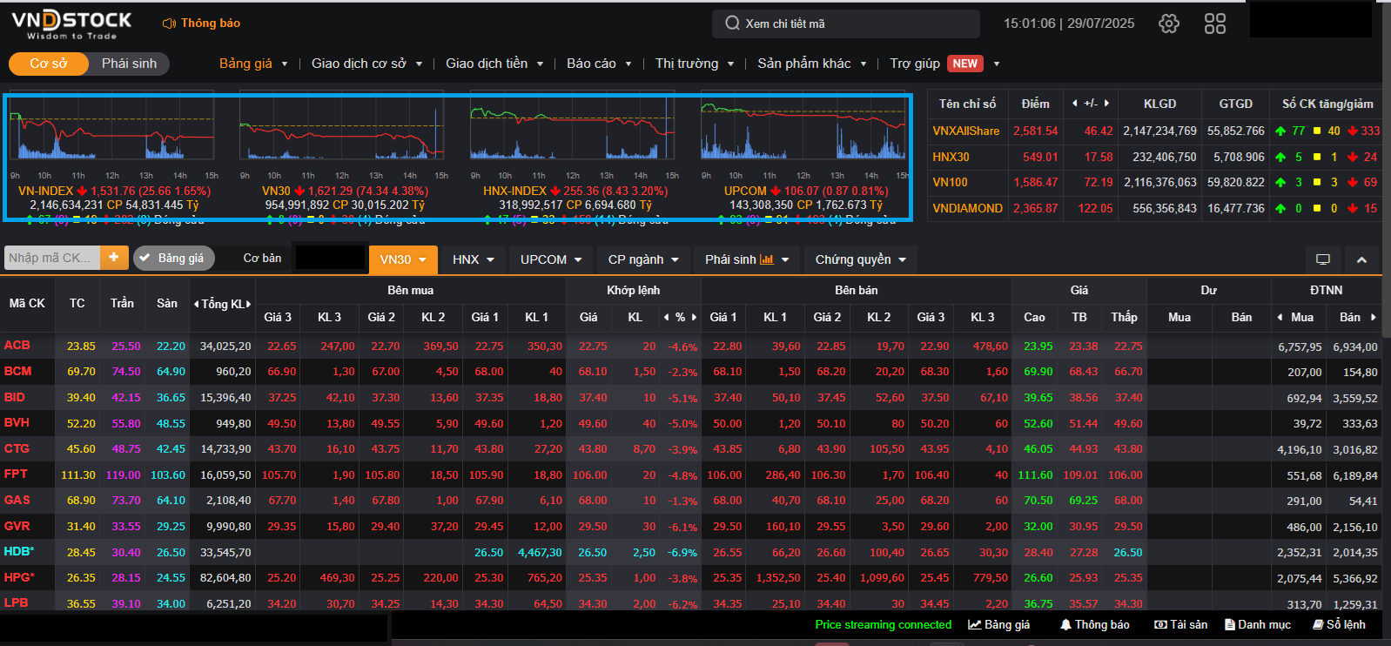Open Danh mục from the bottom bar
This screenshot has width=1391, height=646.
(x=1257, y=624)
